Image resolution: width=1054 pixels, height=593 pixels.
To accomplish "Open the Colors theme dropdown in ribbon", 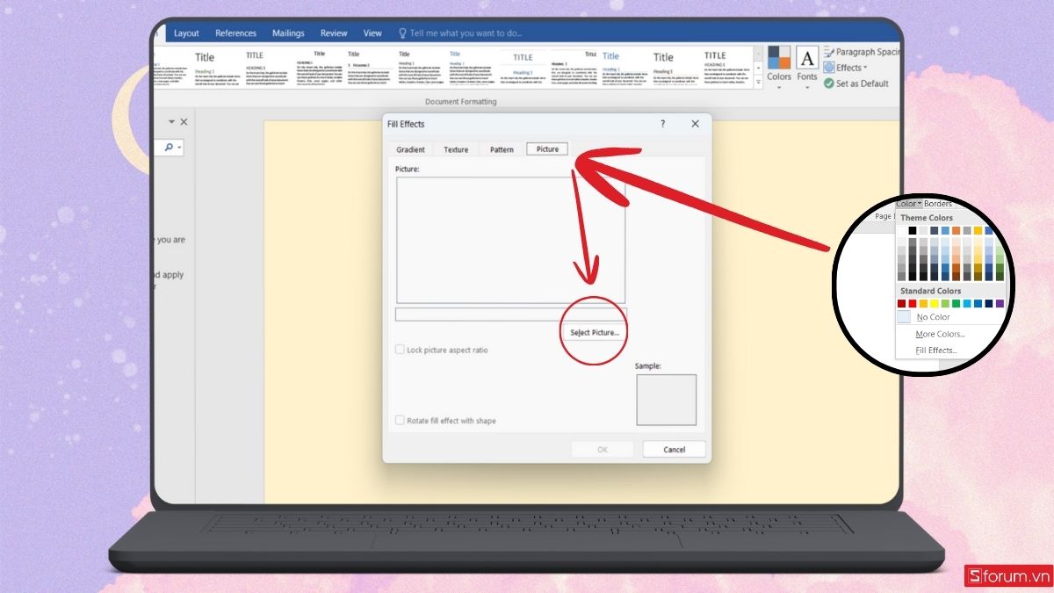I will click(x=779, y=66).
